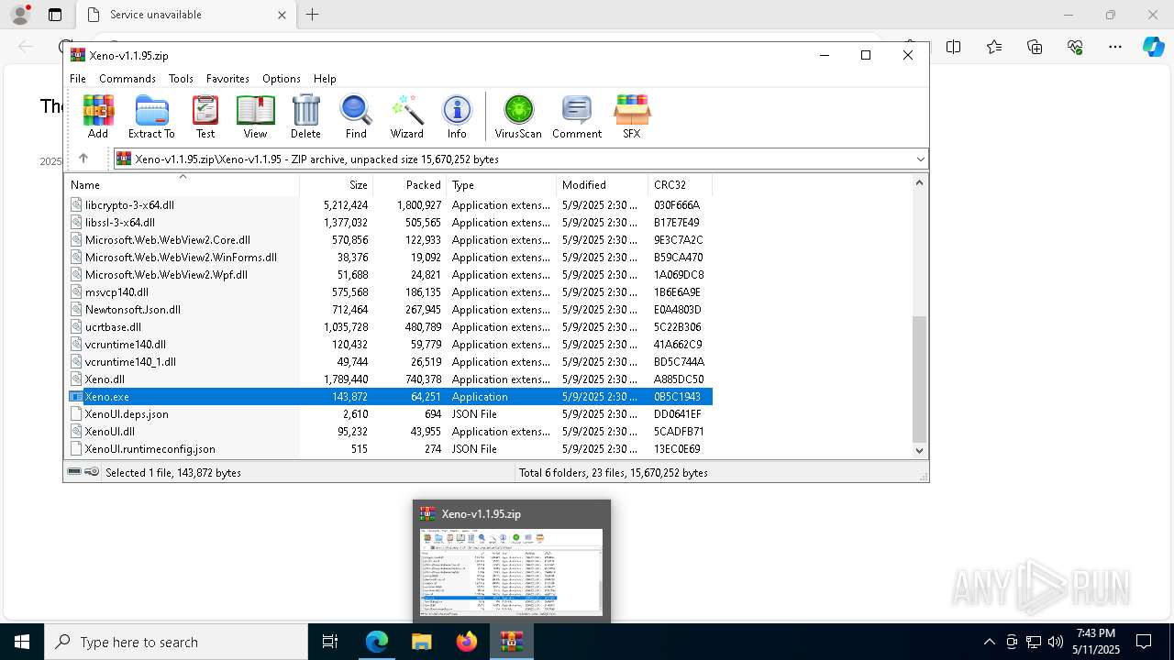Screen dimensions: 1174x660
Task: Select Xeno.exe application file
Action: 390,397
